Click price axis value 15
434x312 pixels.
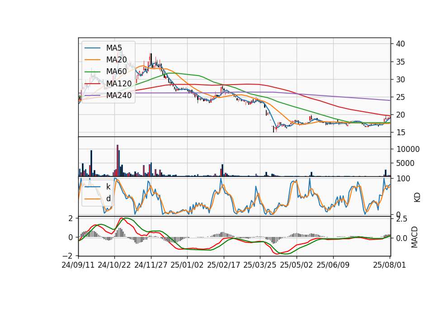point(401,132)
